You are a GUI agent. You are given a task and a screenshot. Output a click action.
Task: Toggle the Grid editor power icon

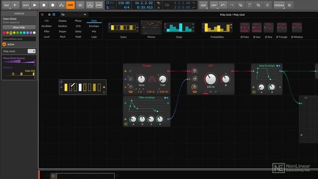point(42,14)
